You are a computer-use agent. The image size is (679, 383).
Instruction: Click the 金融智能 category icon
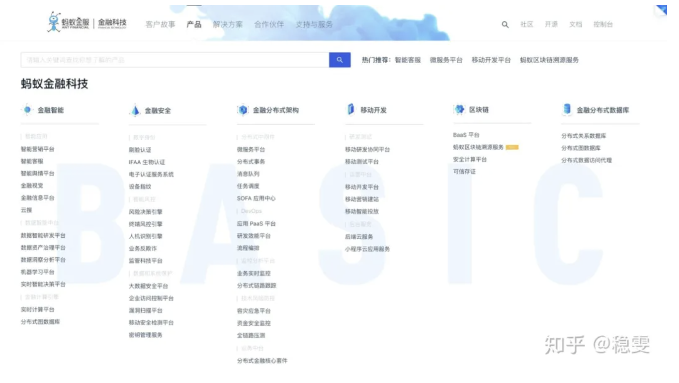[27, 110]
